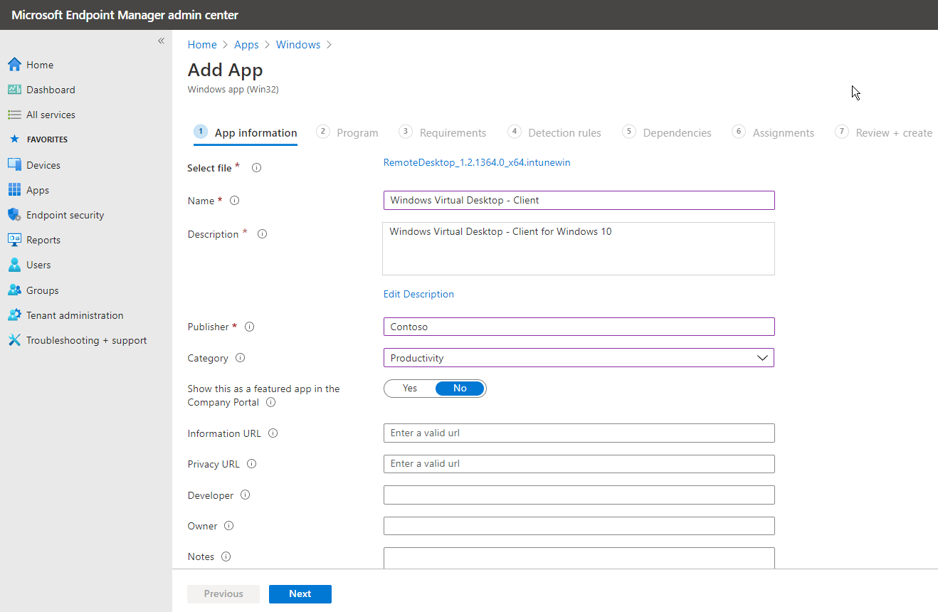Navigate to Windows in the breadcrumb

(x=298, y=45)
